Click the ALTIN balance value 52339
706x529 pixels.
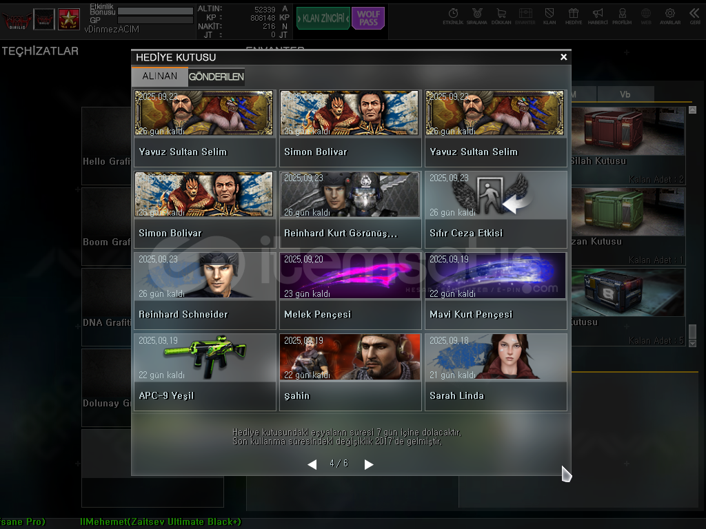click(265, 10)
